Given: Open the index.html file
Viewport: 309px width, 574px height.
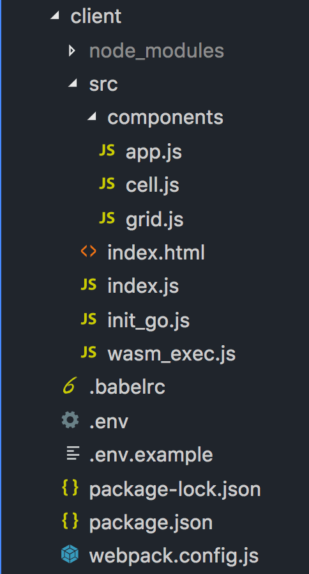Looking at the screenshot, I should (x=156, y=252).
